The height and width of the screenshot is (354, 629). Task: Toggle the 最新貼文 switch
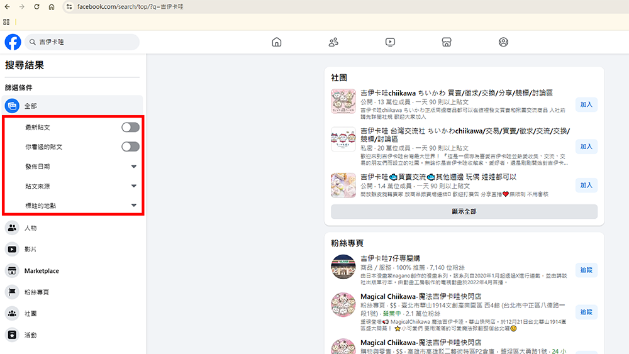pyautogui.click(x=130, y=128)
